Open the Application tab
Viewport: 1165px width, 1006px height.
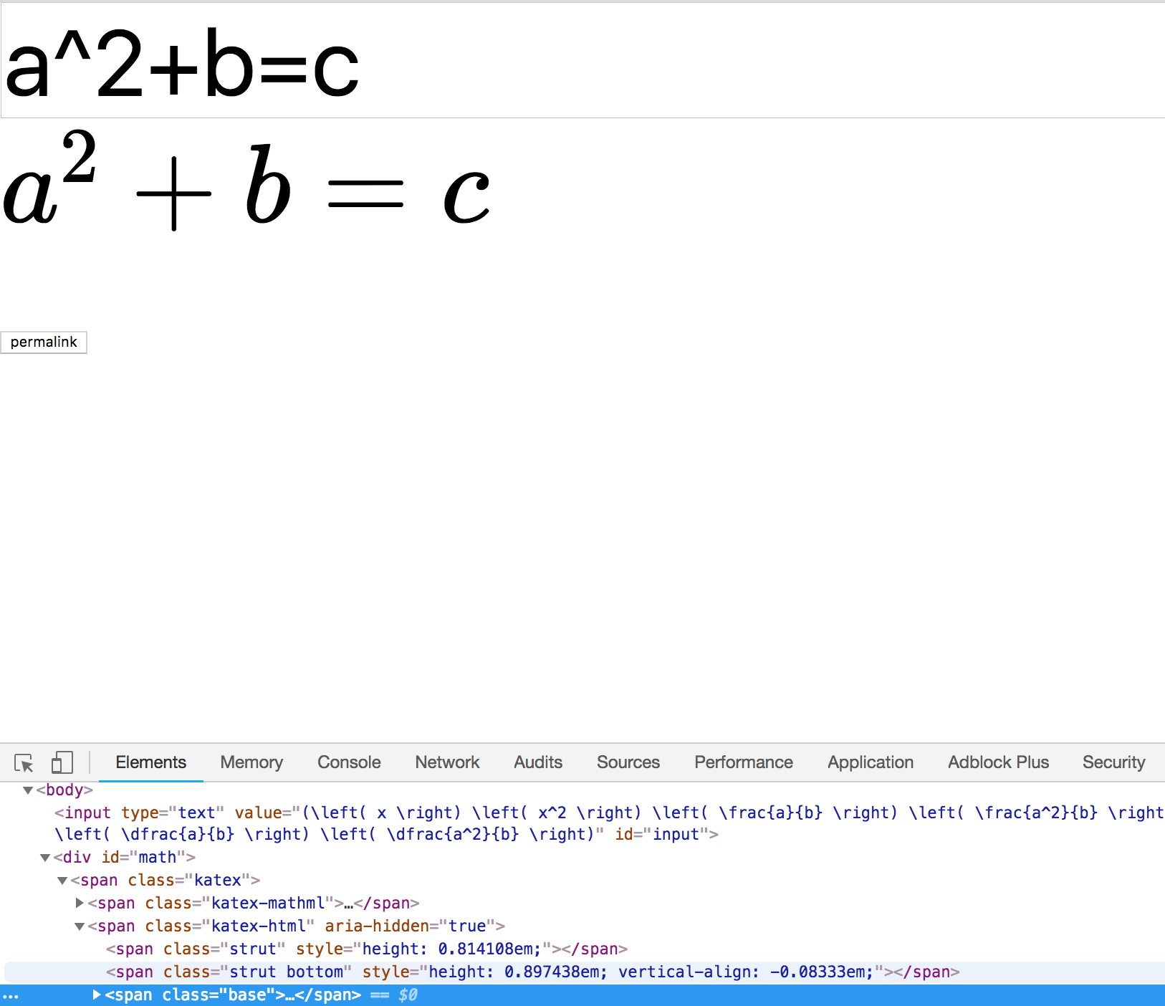click(x=870, y=762)
